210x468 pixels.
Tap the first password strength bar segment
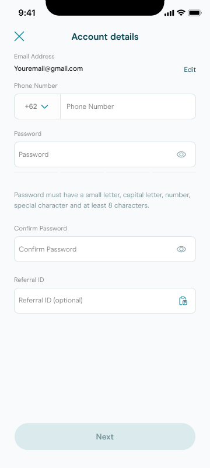(36, 173)
